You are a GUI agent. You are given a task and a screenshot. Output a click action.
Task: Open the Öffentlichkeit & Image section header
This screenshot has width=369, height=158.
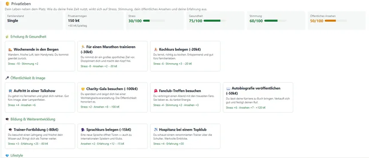25,78
